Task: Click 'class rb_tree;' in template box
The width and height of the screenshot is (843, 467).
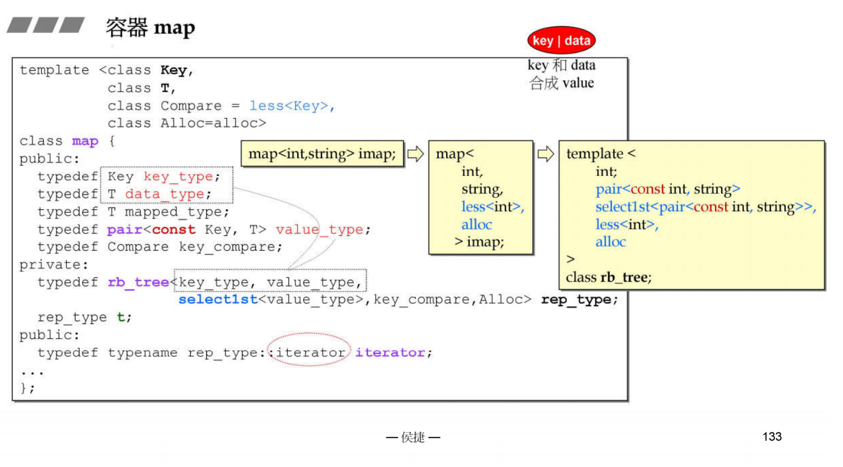Action: 608,277
